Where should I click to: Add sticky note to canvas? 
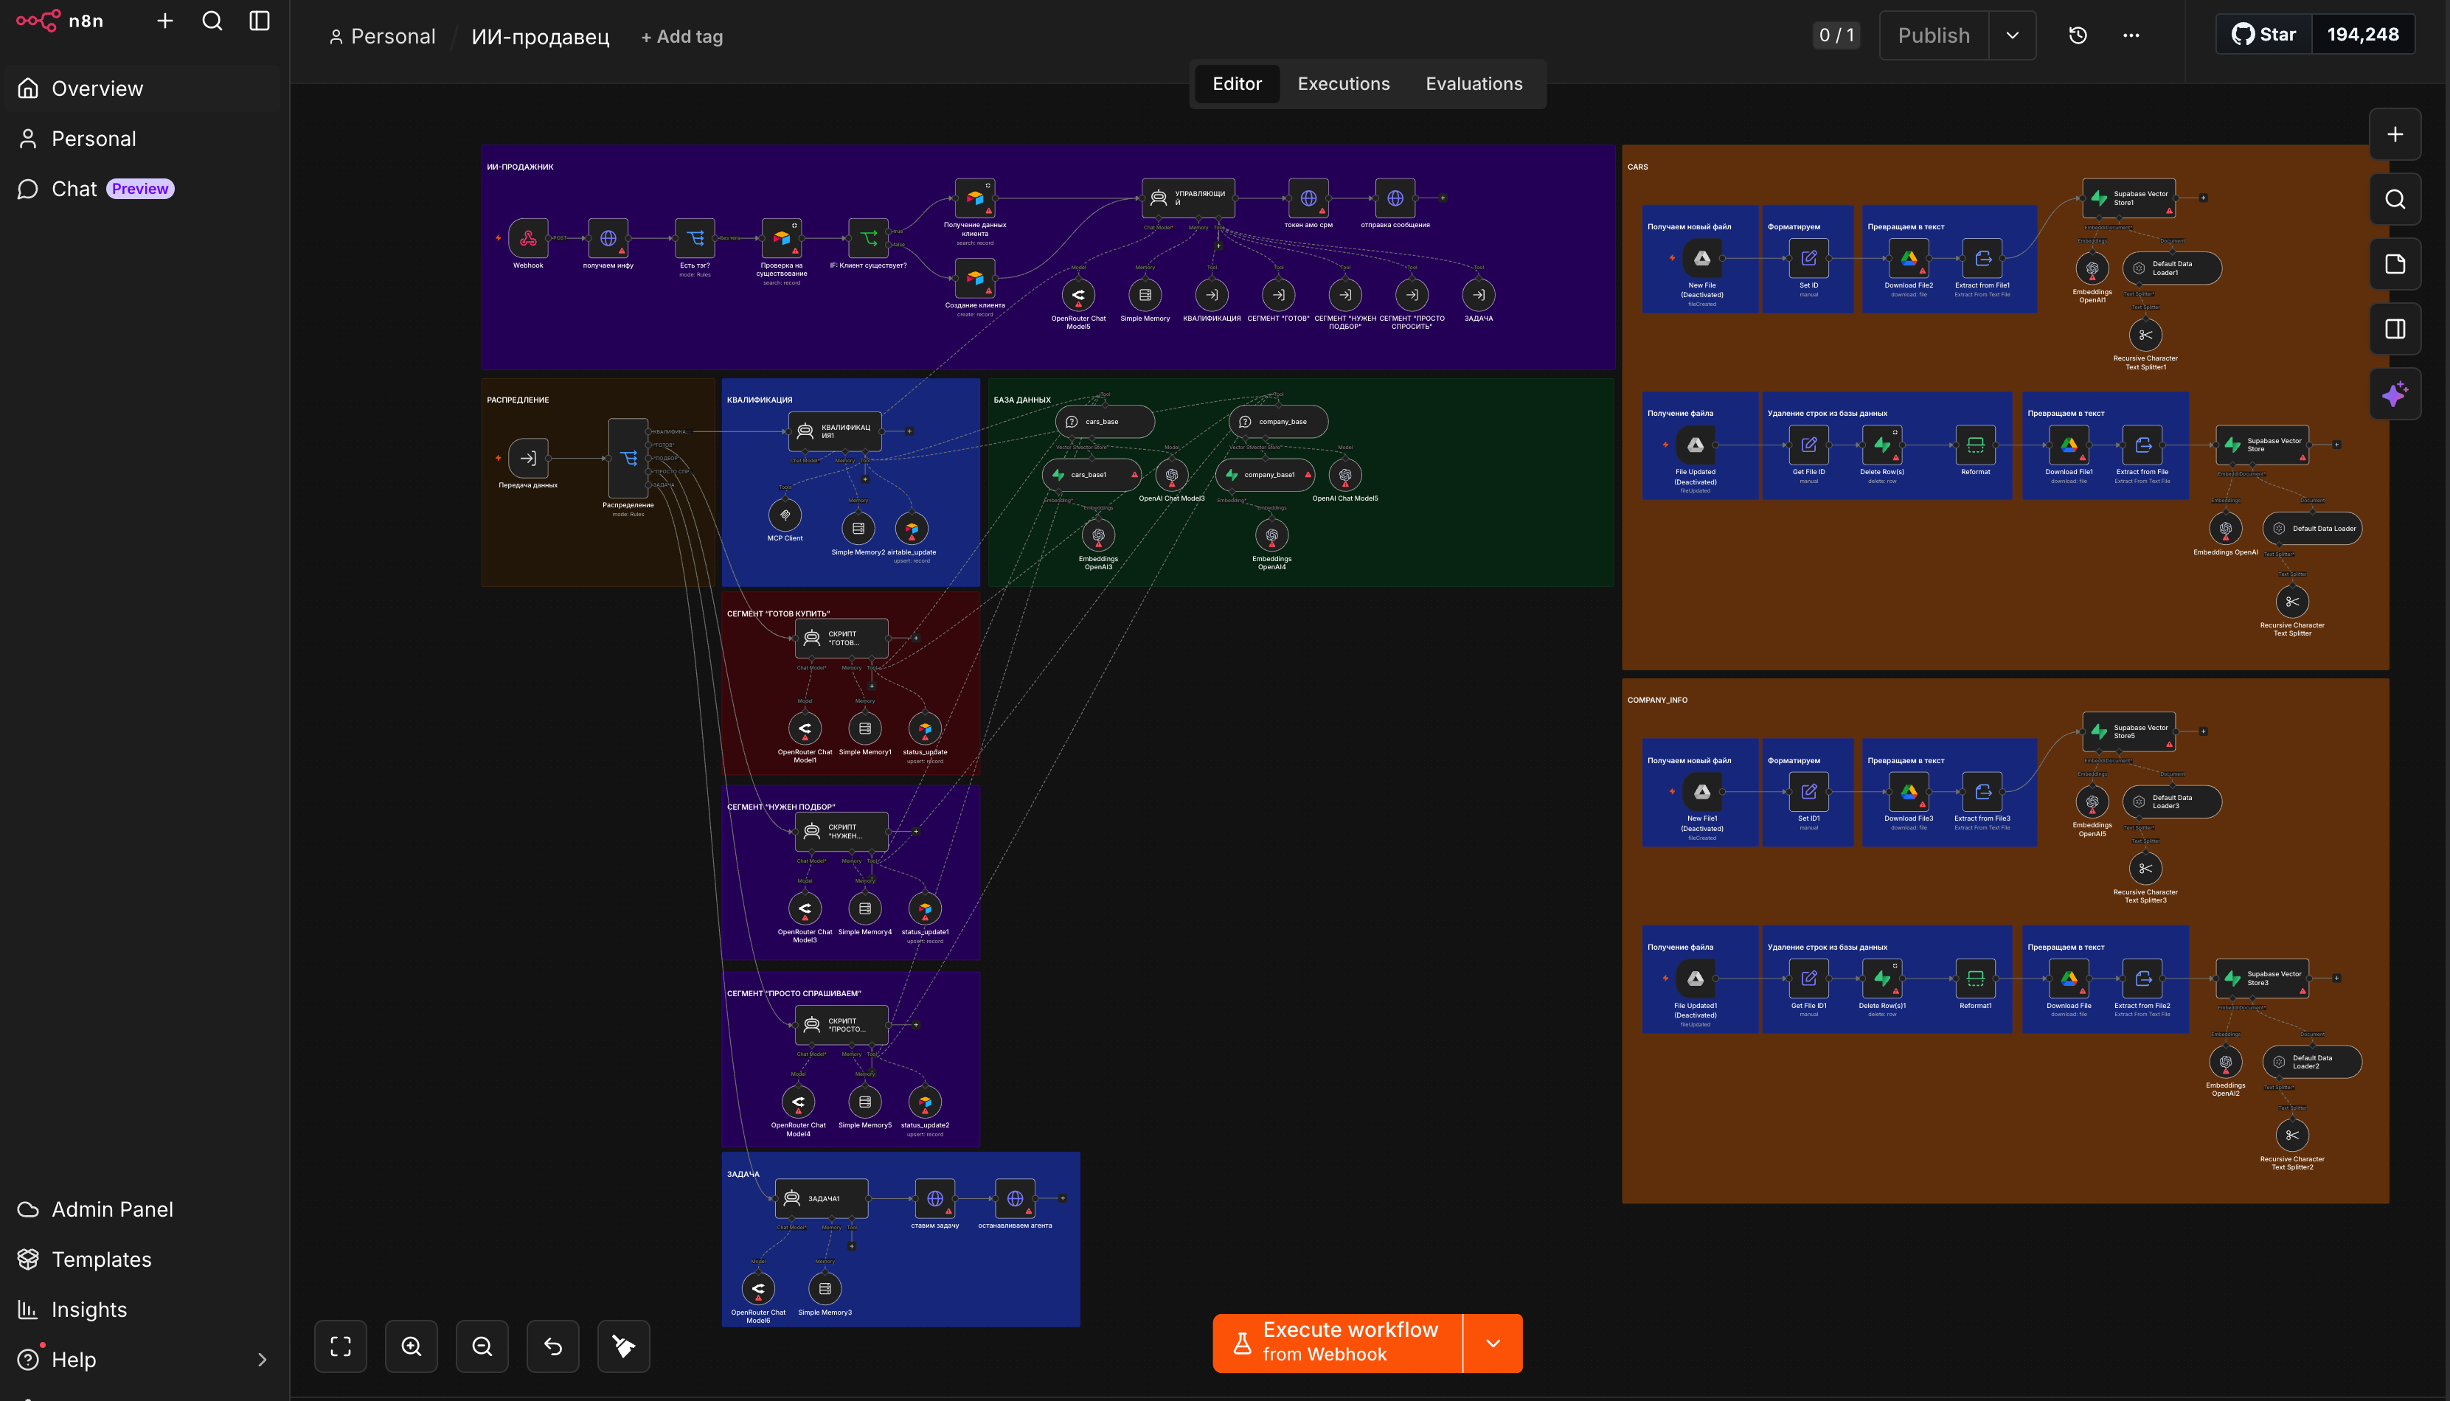pyautogui.click(x=2395, y=265)
